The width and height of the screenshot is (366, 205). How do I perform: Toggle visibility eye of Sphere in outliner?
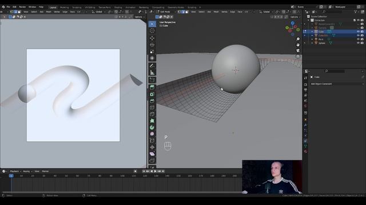click(358, 43)
